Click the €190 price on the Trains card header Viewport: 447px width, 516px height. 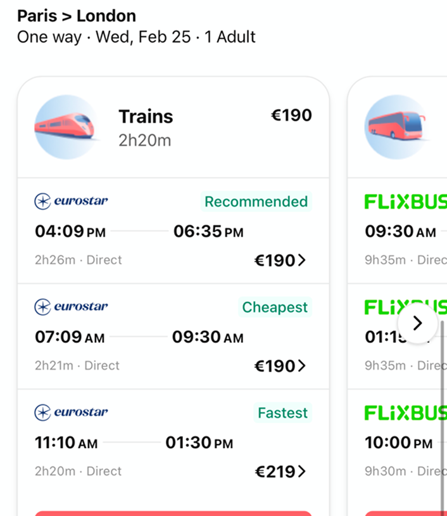291,115
